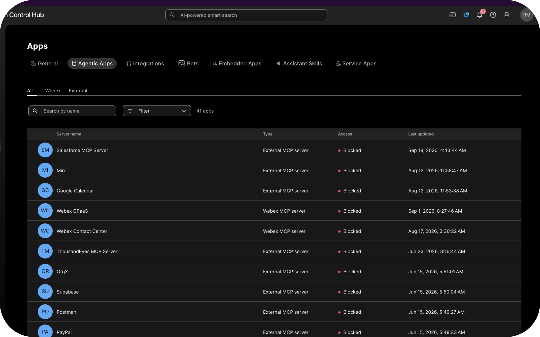Switch to Assistant Skills tab
540x337 pixels.
click(299, 63)
